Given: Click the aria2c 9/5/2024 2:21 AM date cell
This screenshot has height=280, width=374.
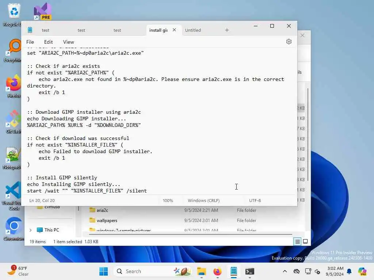Looking at the screenshot, I should coord(201,210).
